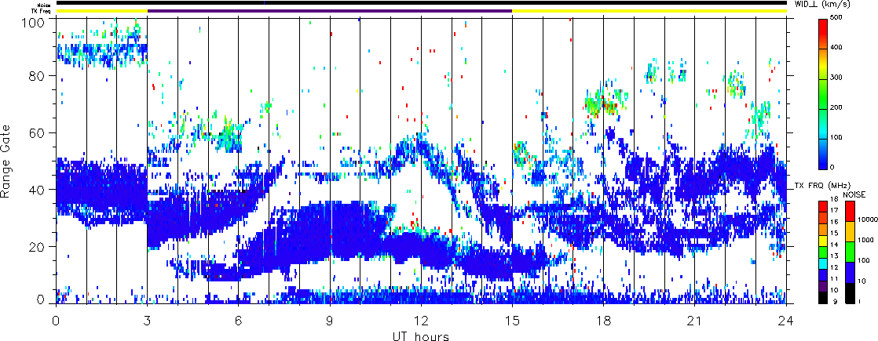Select the 'TX FRQ (MHz)' legend title

tap(822, 186)
